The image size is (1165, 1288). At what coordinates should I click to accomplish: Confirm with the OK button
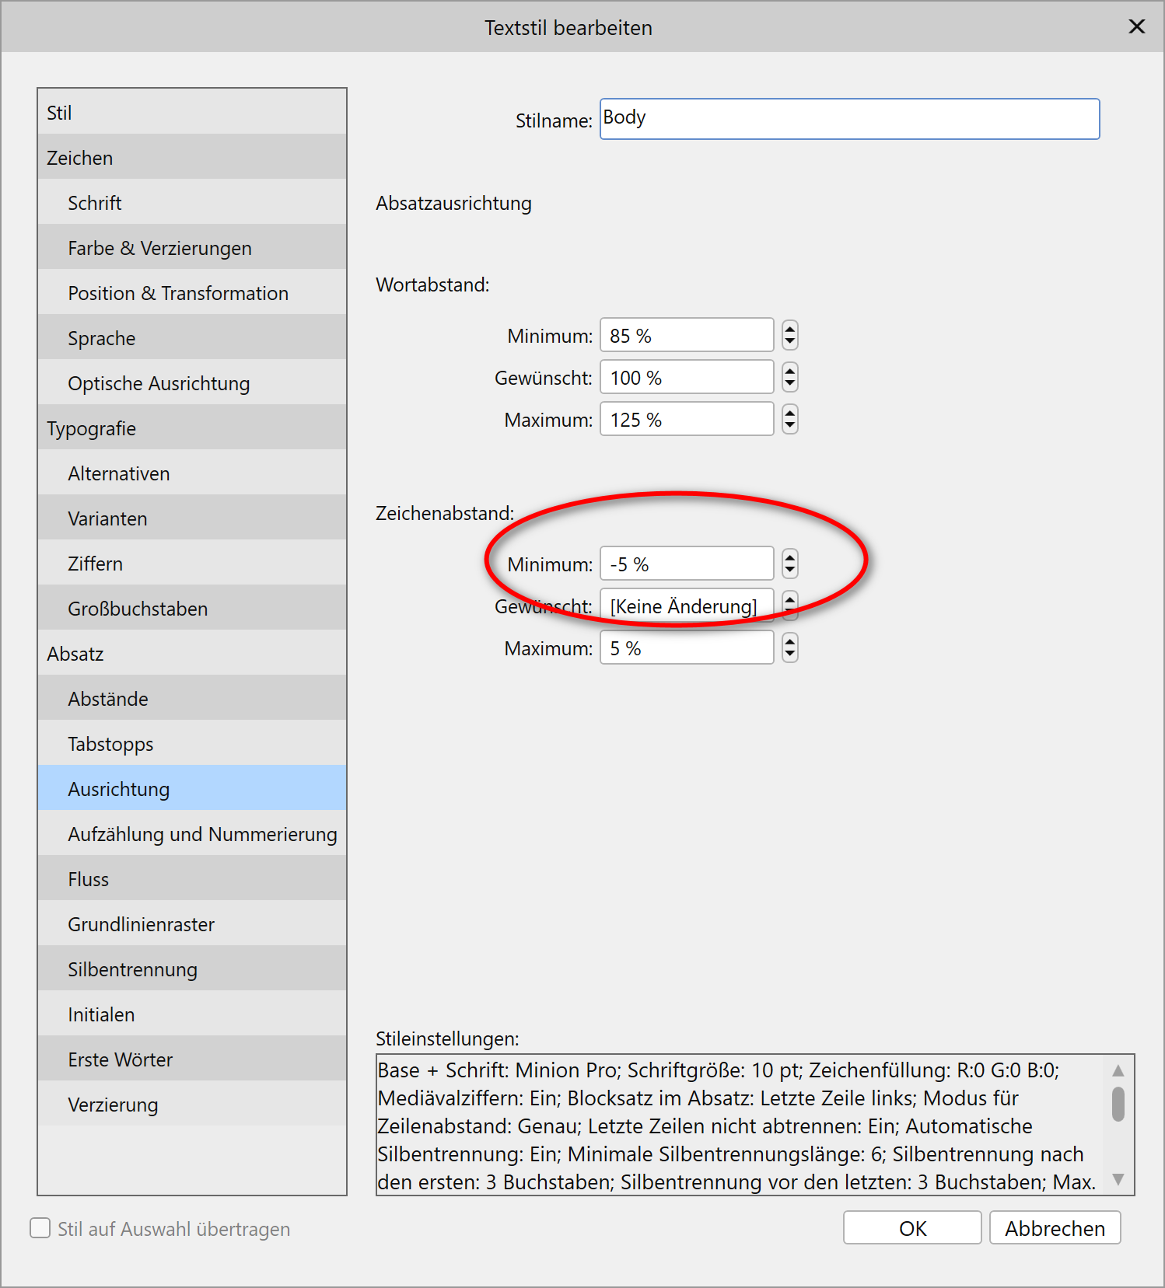912,1227
